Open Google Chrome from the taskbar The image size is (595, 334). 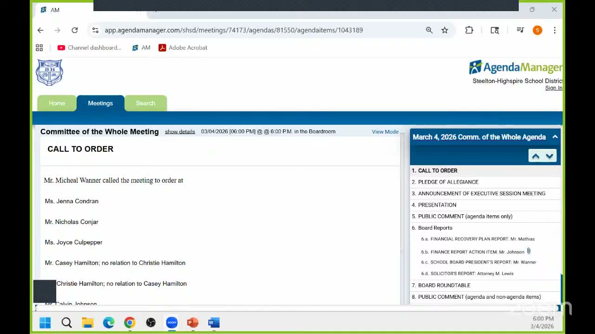[130, 323]
